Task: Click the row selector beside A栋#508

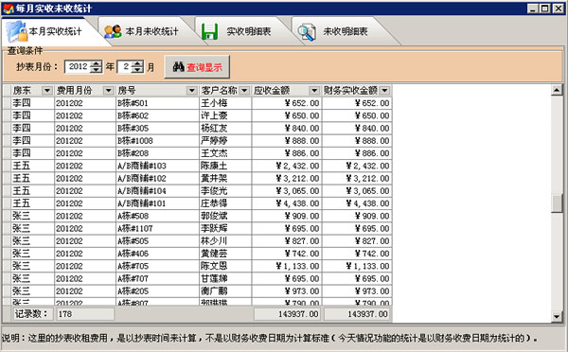Action: coord(7,216)
